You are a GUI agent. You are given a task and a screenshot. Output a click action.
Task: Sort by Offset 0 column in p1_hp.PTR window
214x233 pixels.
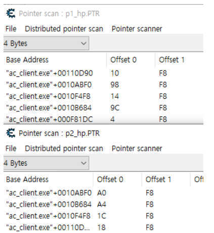pos(131,60)
